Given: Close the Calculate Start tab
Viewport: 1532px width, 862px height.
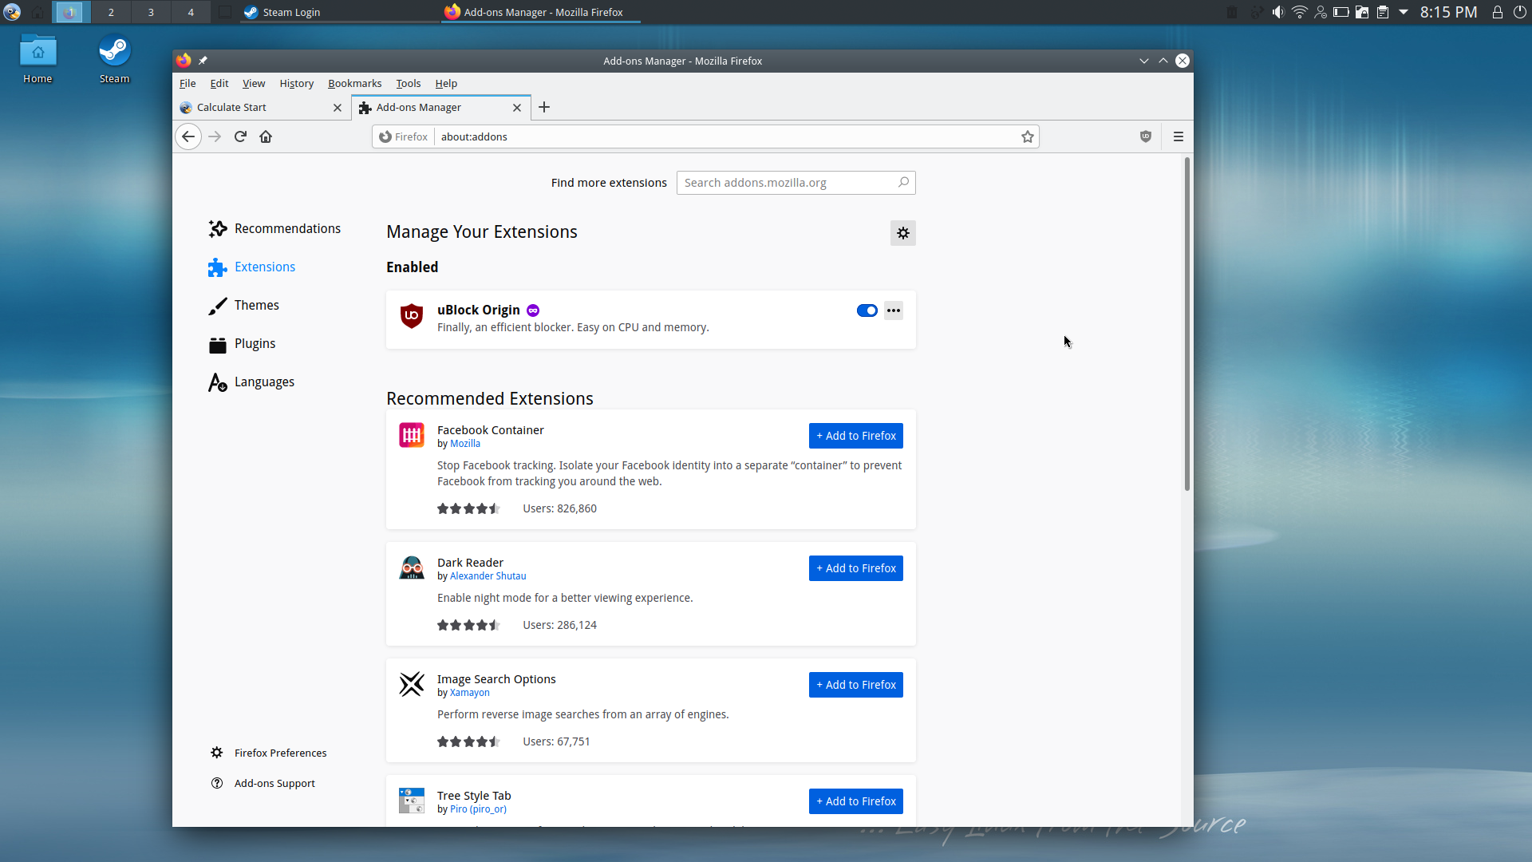Looking at the screenshot, I should [x=338, y=107].
